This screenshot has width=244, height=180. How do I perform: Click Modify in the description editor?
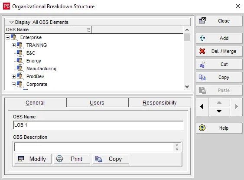click(33, 159)
